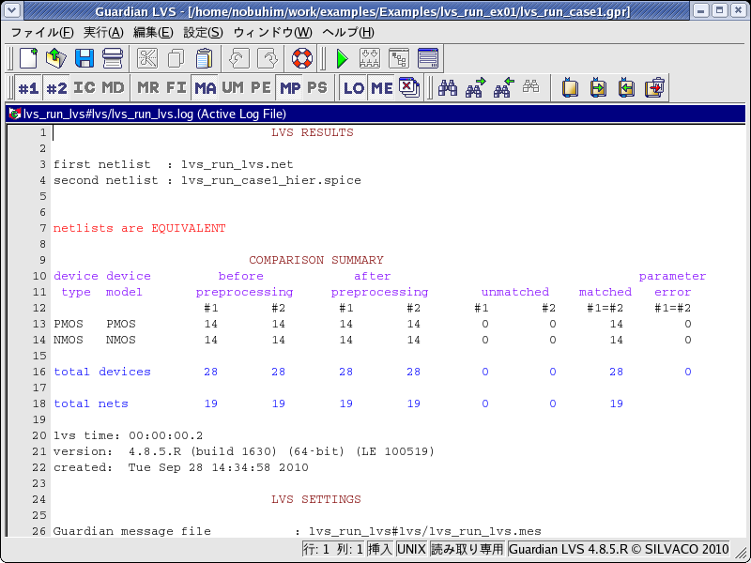Click the 'lvs time: 00:00:00.2' line
This screenshot has width=751, height=563.
[x=128, y=435]
